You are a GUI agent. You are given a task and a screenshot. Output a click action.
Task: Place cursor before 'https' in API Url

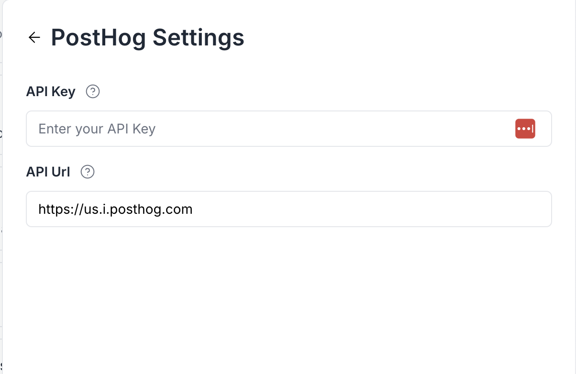[x=39, y=209]
